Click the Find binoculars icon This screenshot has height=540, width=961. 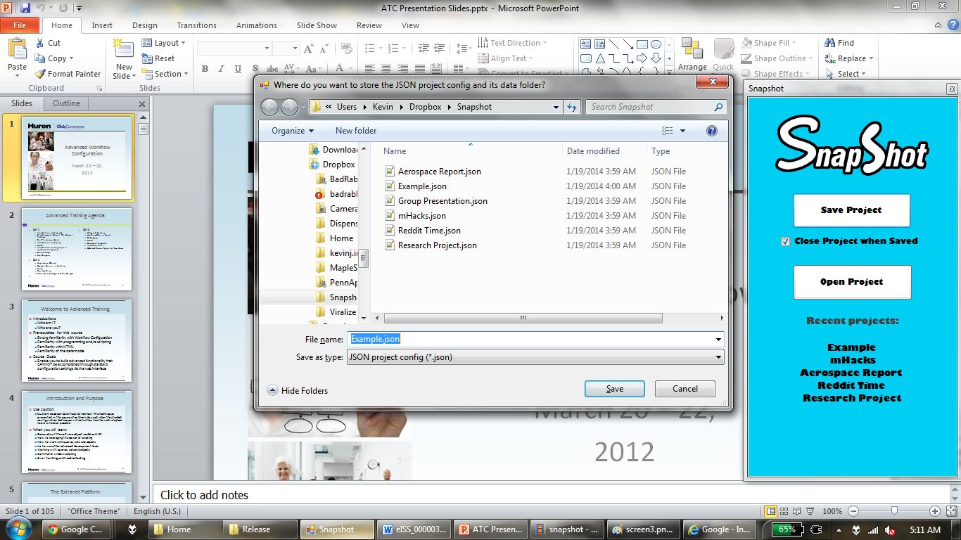point(829,43)
